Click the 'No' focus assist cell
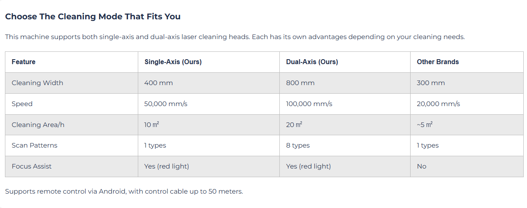 422,166
